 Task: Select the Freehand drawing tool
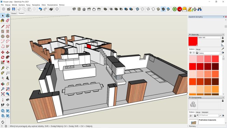pyautogui.click(x=8, y=26)
